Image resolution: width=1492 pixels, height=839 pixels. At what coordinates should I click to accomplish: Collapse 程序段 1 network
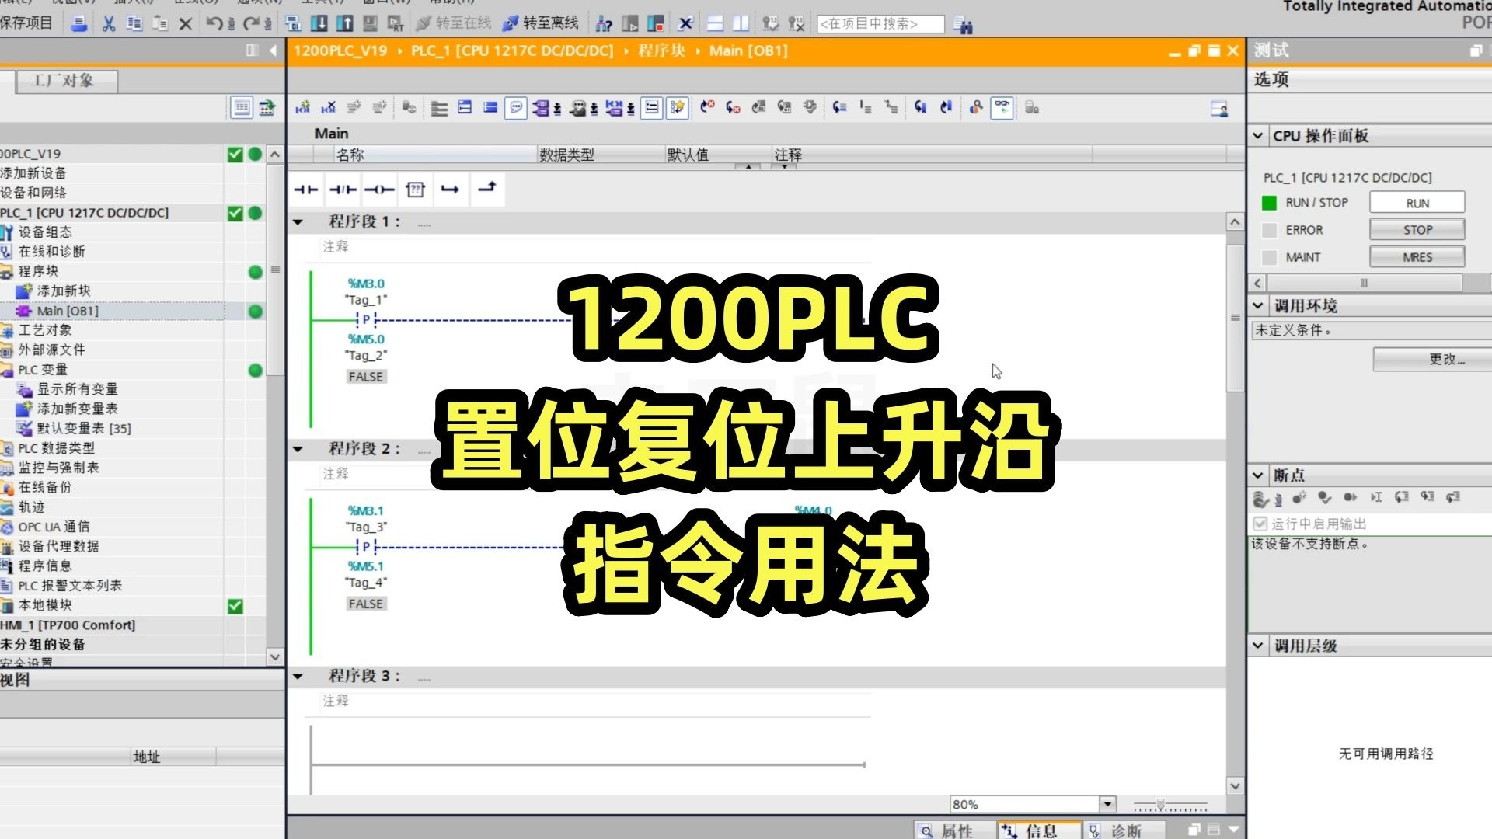[x=298, y=222]
